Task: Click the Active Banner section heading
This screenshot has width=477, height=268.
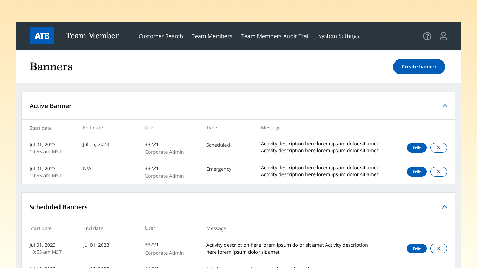Action: click(x=50, y=106)
